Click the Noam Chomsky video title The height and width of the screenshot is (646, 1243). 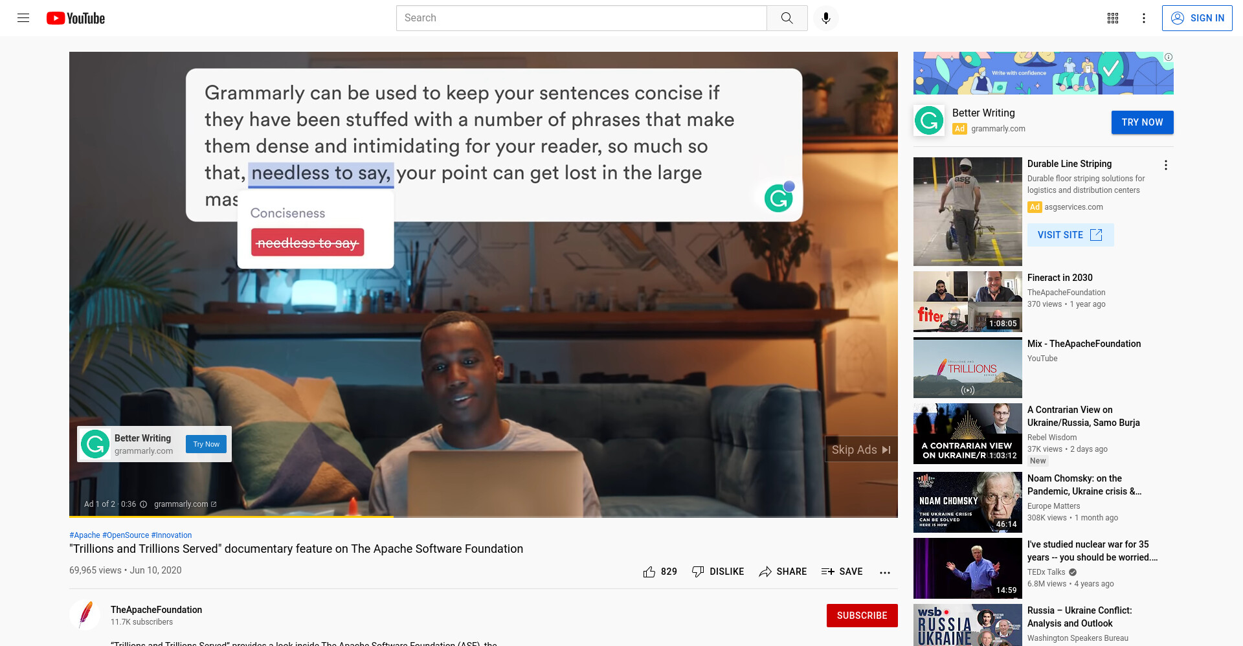(1084, 485)
